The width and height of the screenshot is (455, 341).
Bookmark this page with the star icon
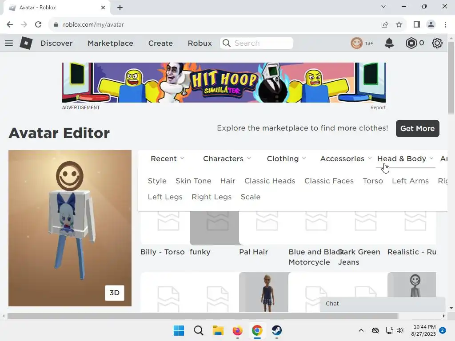tap(399, 25)
